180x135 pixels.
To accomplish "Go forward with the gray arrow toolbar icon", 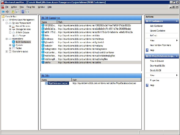I will point(7,11).
